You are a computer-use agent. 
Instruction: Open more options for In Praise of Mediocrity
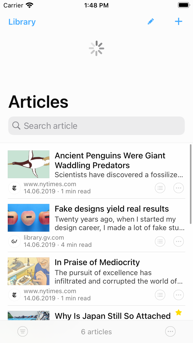179,295
